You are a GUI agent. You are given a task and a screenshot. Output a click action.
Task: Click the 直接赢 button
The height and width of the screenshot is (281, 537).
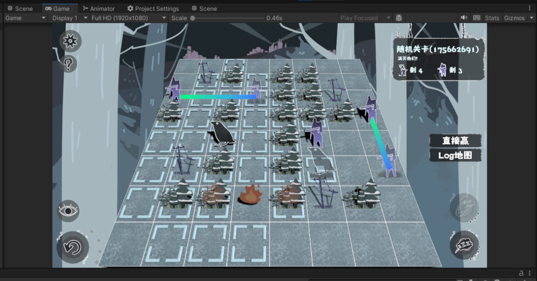pos(455,141)
